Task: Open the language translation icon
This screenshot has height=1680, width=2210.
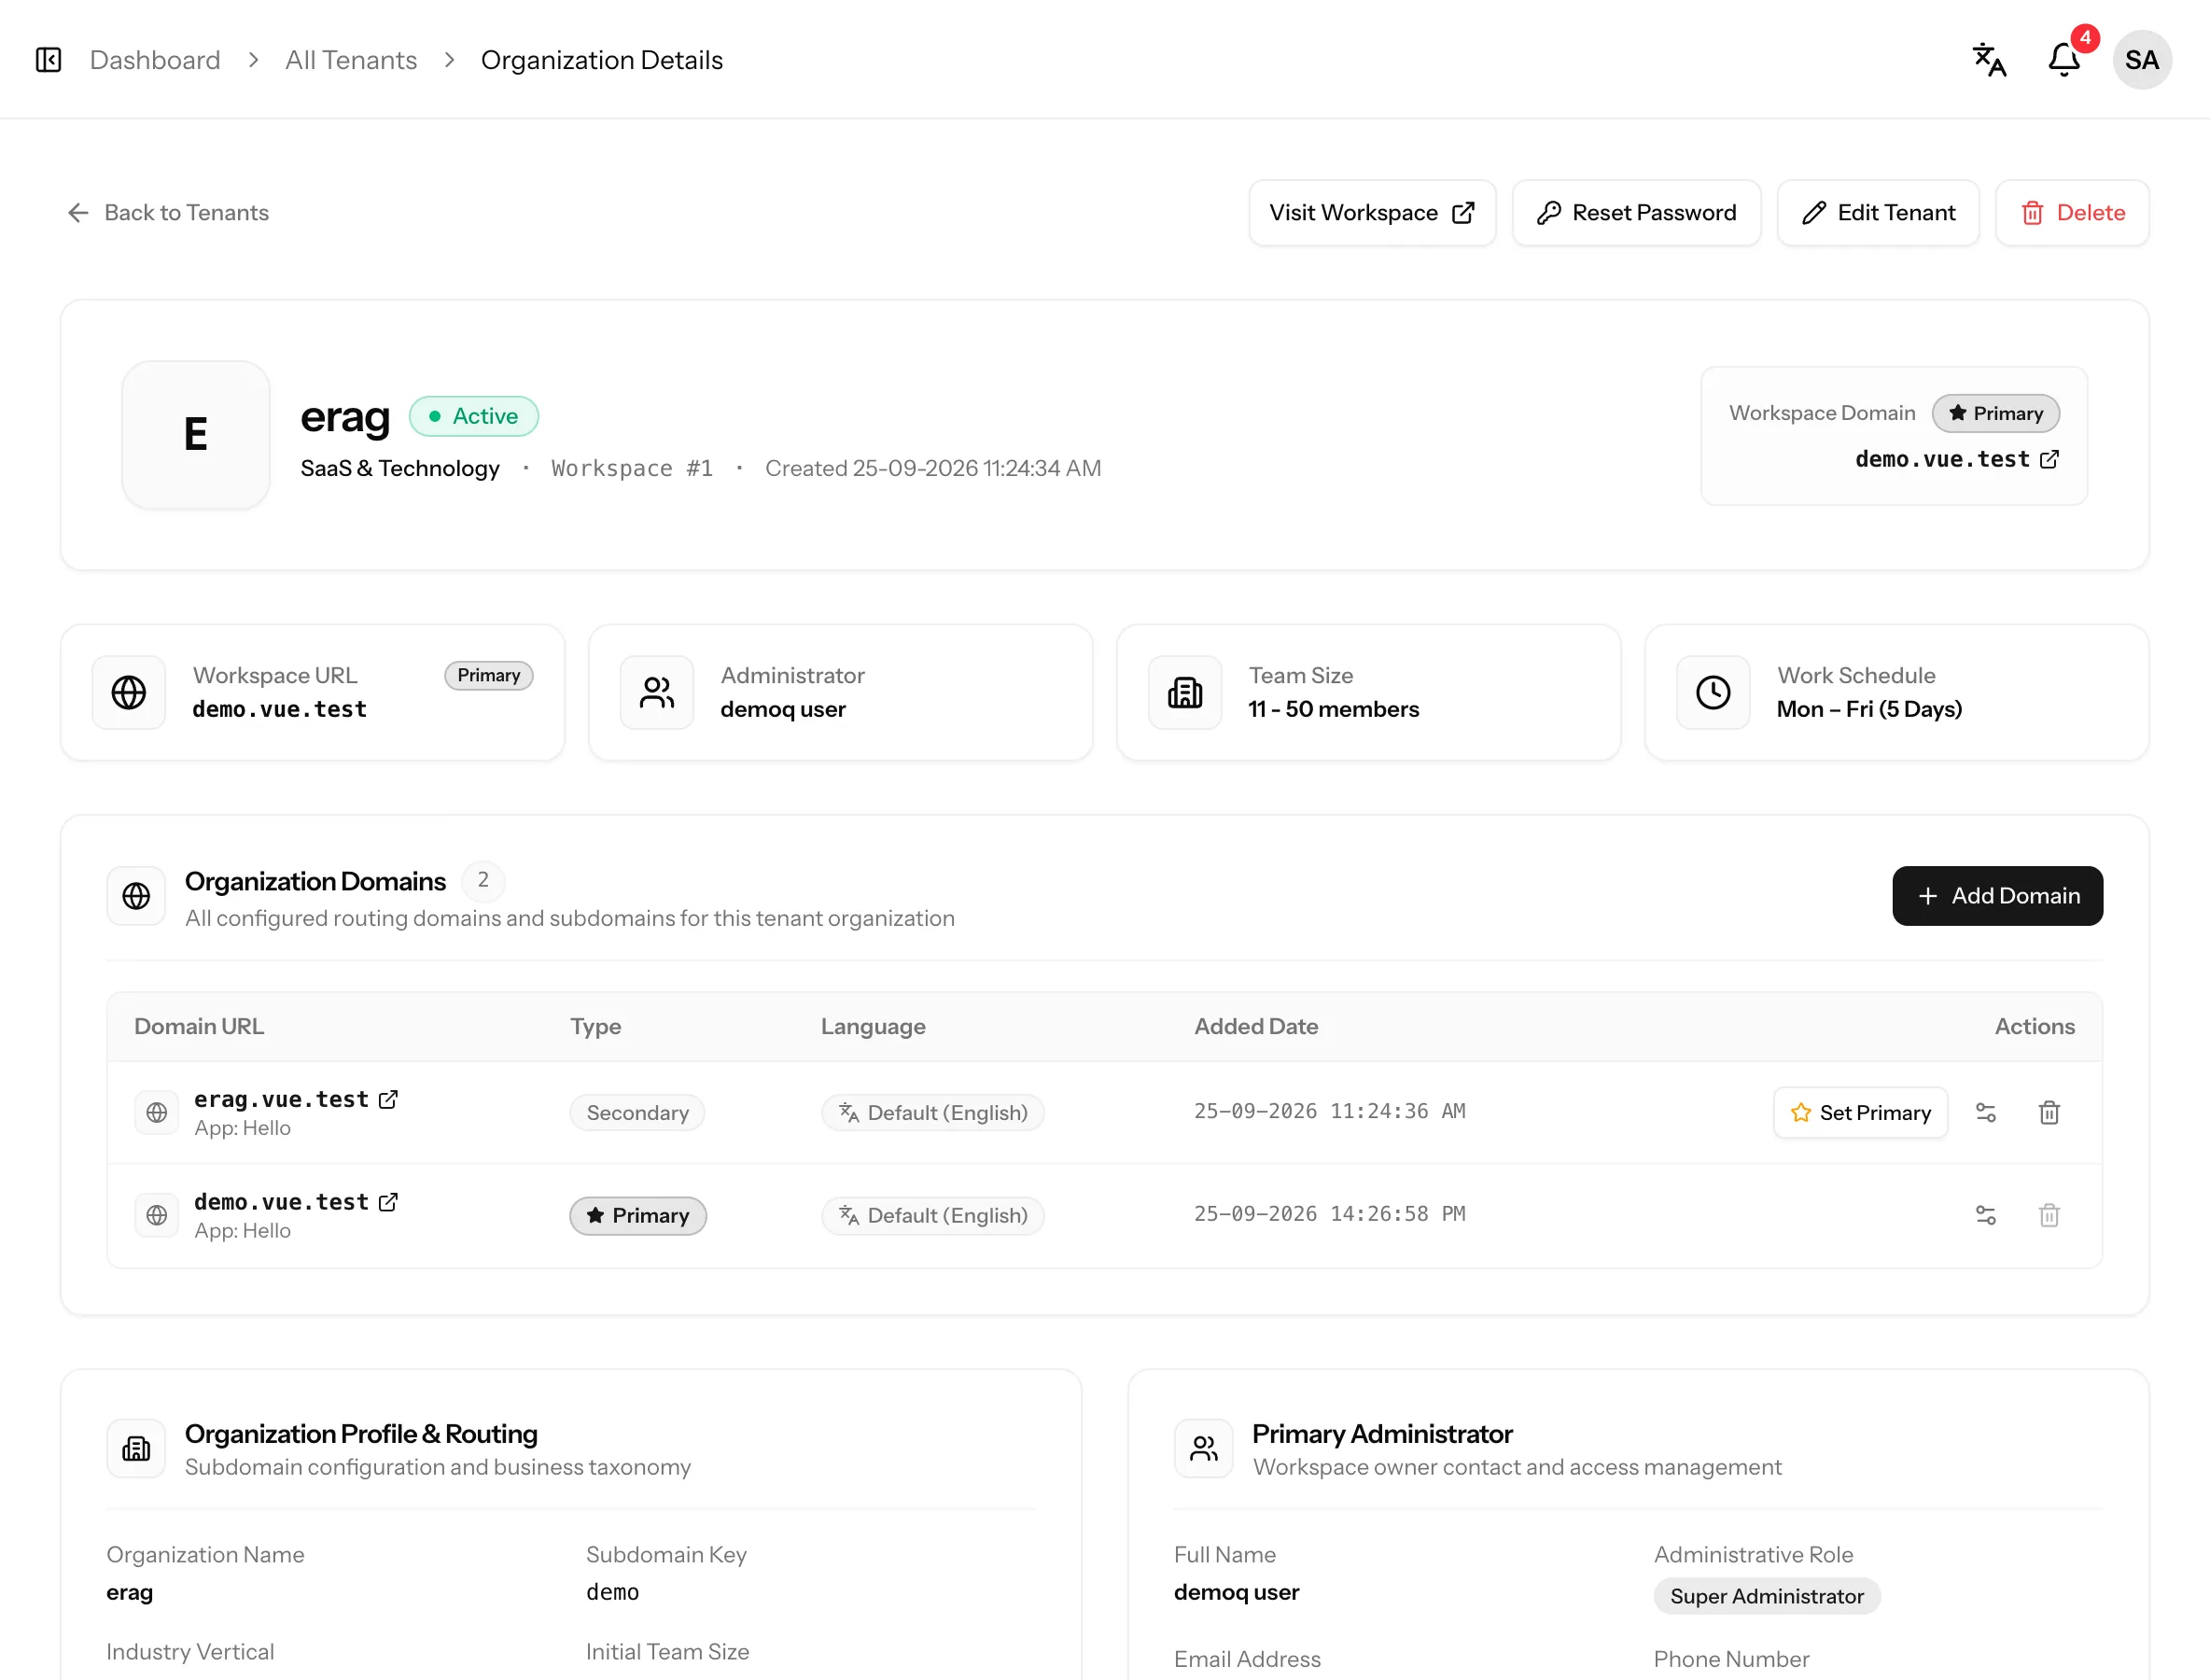Action: (x=1989, y=60)
